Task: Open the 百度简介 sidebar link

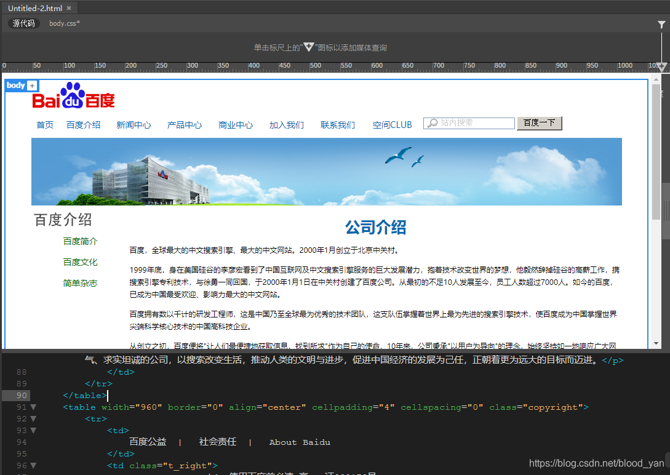Action: pyautogui.click(x=81, y=241)
